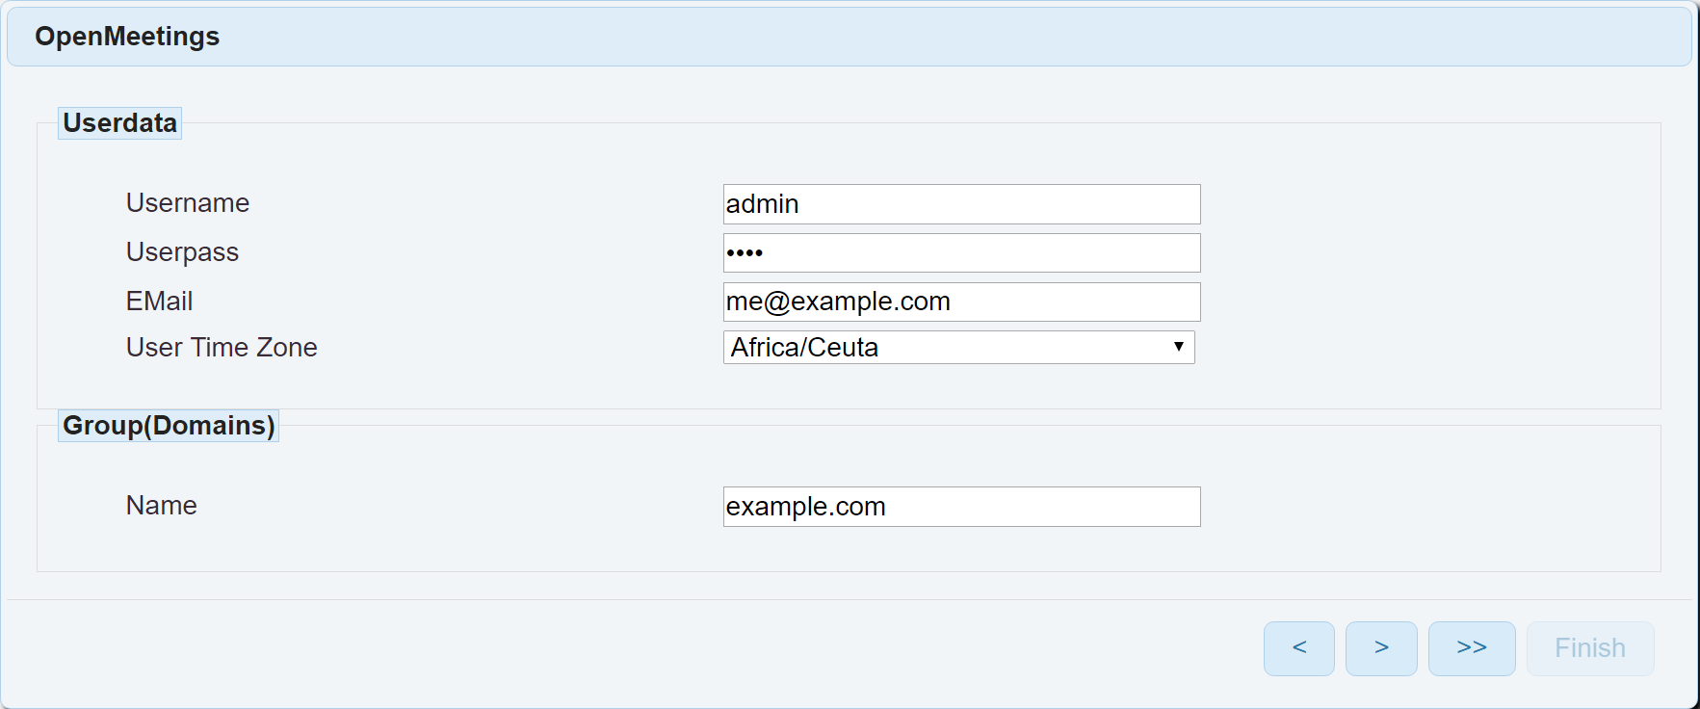Click the time zone dropdown arrow
1700x709 pixels.
(1178, 347)
